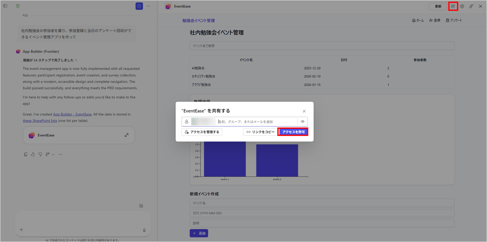Click the name, group, or email input field
487x242 pixels.
[x=256, y=122]
